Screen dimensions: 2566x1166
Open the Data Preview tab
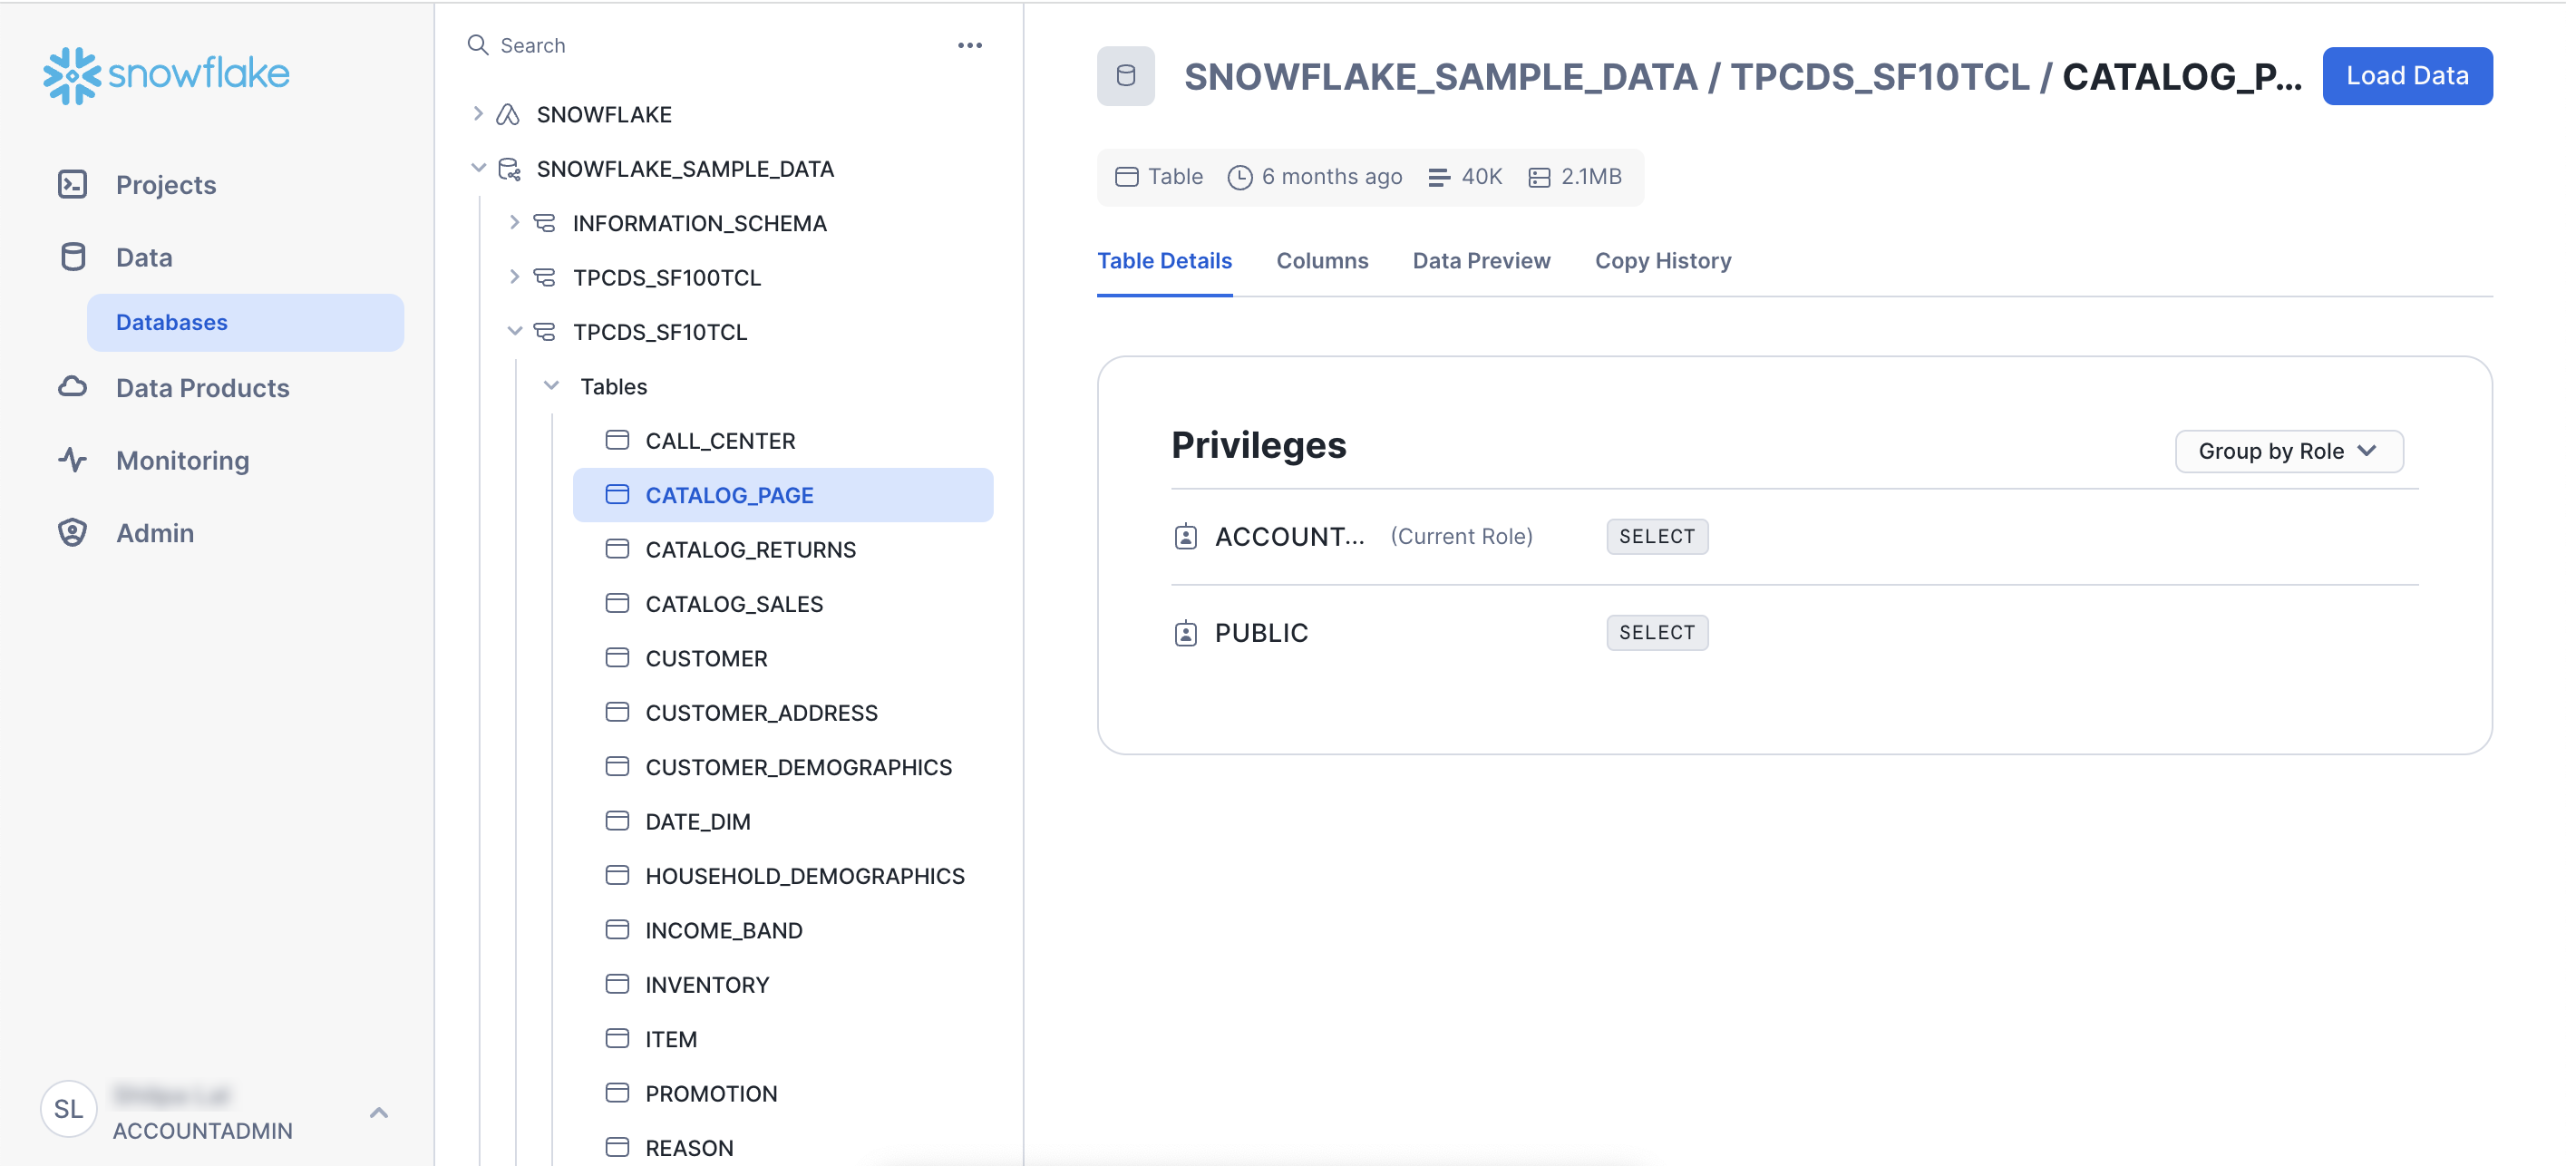tap(1481, 261)
